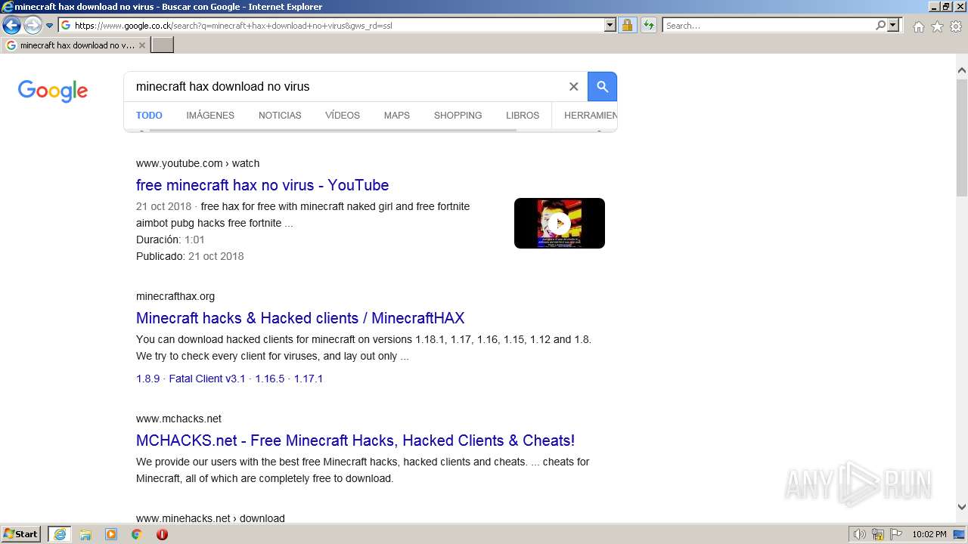Click the vertical scrollbar thumb
The height and width of the screenshot is (544, 968).
click(x=962, y=136)
